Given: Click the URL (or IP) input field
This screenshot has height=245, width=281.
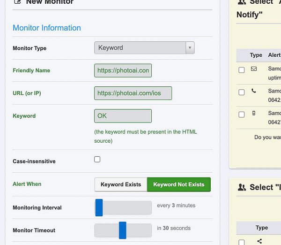Looking at the screenshot, I should tap(133, 93).
